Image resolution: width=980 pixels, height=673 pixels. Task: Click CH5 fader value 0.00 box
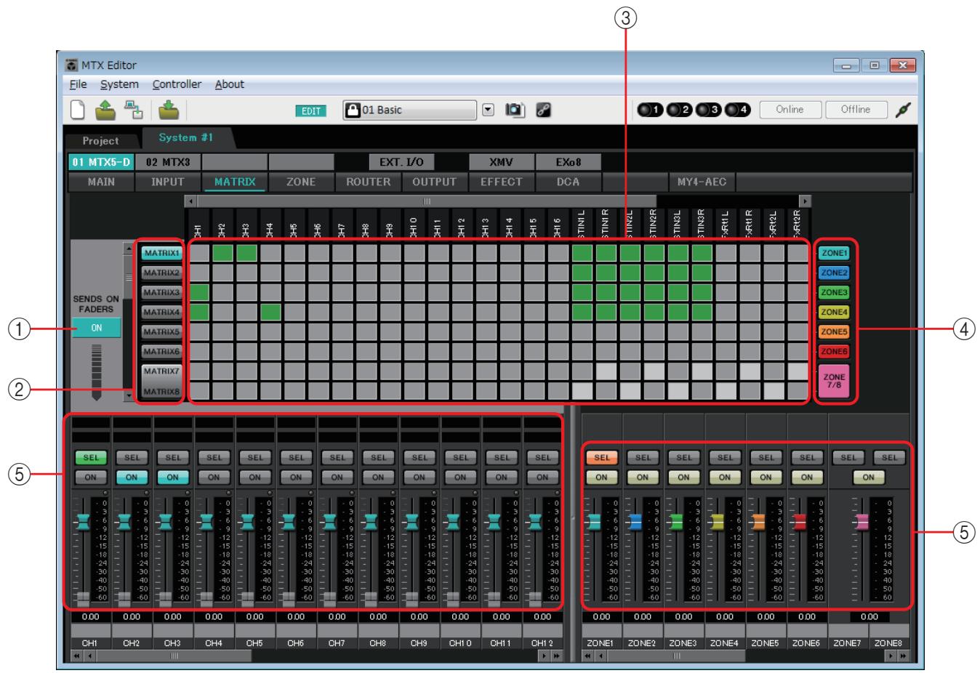(254, 616)
